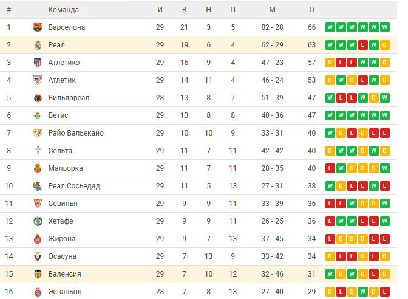Click Real's red L result badge

point(362,45)
